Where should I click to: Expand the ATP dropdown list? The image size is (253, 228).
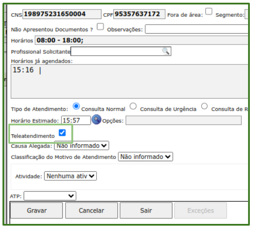pos(50,196)
